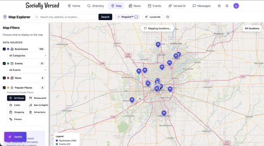This screenshot has width=264, height=146.
Task: Click the business marker near Plainfield
Action: point(132,100)
